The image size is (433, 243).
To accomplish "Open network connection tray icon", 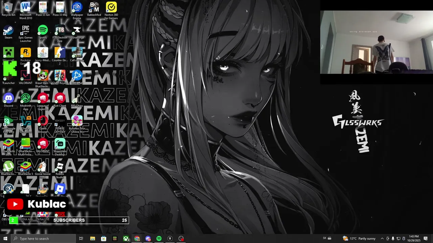I will click(398, 239).
